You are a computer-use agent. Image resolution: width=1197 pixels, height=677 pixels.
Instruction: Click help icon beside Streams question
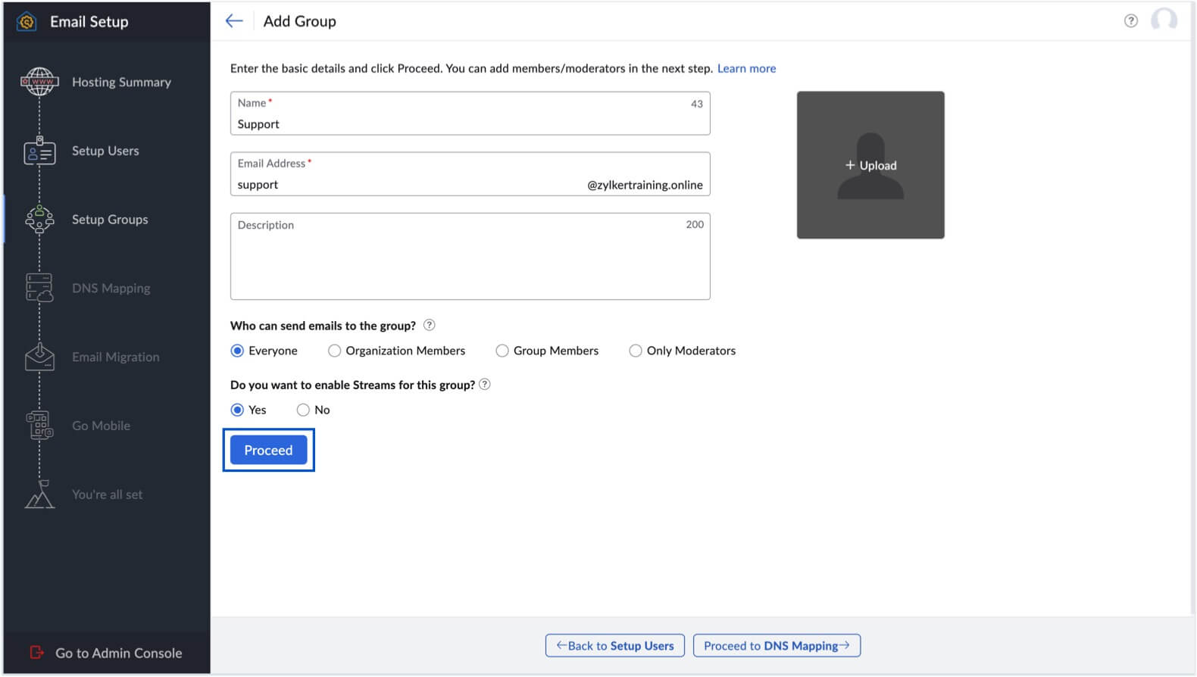click(x=485, y=384)
